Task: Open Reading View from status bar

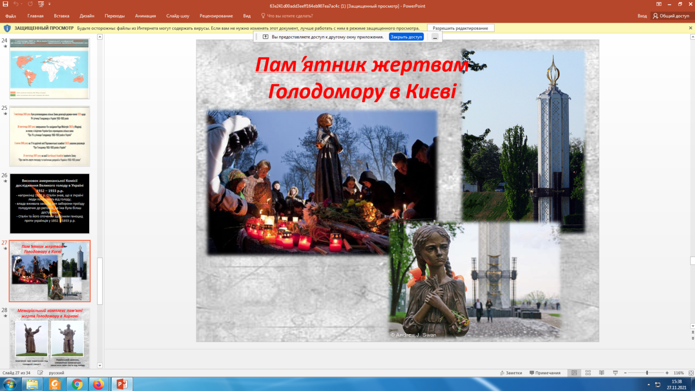Action: tap(601, 373)
